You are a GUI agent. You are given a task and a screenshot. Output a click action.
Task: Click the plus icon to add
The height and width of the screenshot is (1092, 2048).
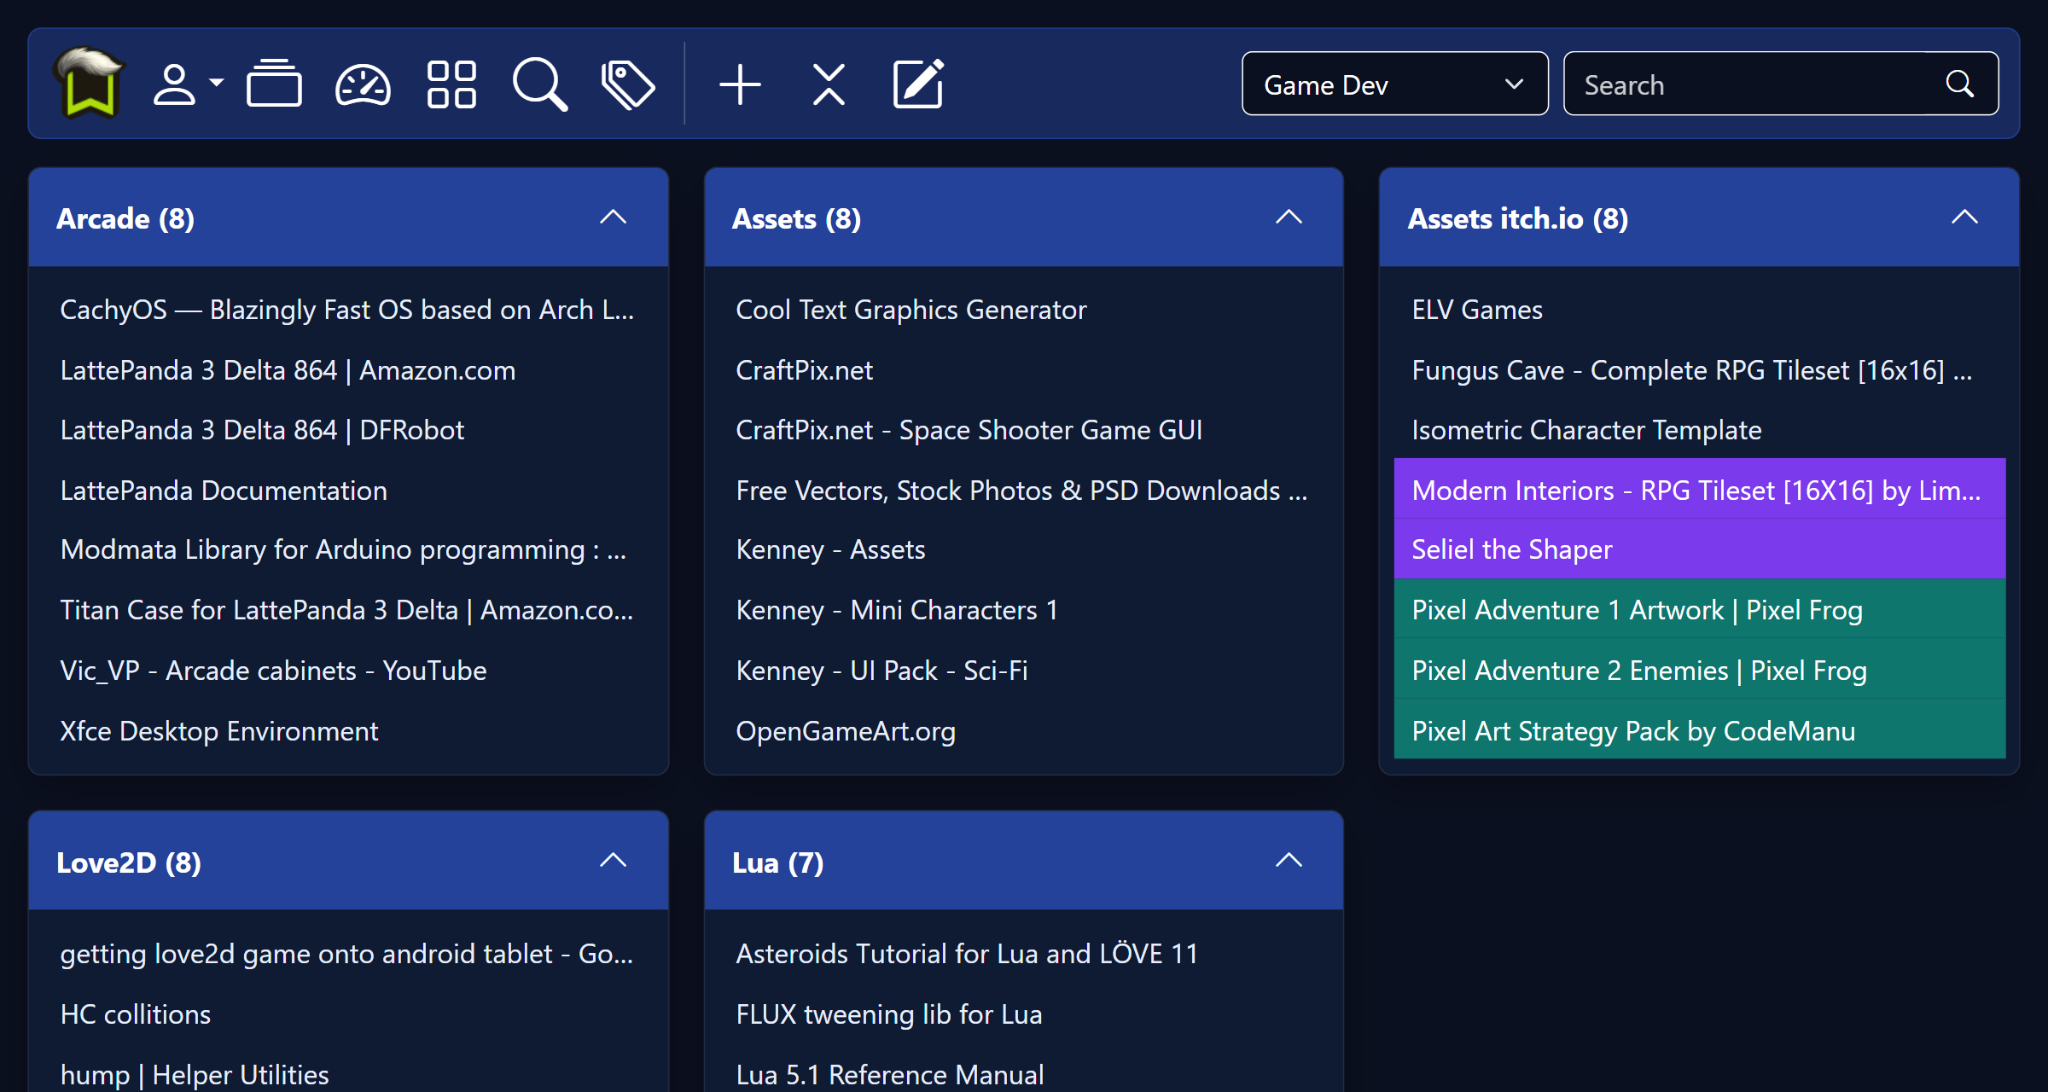pyautogui.click(x=740, y=84)
